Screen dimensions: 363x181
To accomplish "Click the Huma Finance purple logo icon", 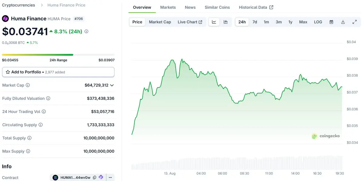I will click(5, 19).
